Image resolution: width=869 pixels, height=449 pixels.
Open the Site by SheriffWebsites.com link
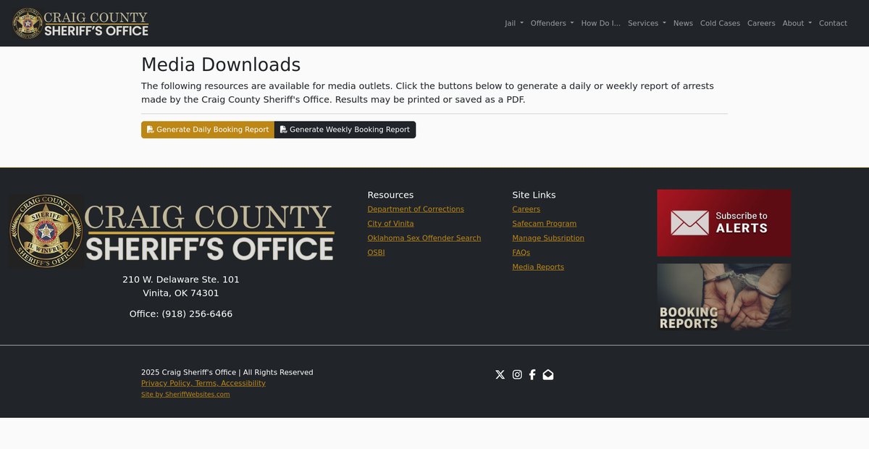(185, 395)
